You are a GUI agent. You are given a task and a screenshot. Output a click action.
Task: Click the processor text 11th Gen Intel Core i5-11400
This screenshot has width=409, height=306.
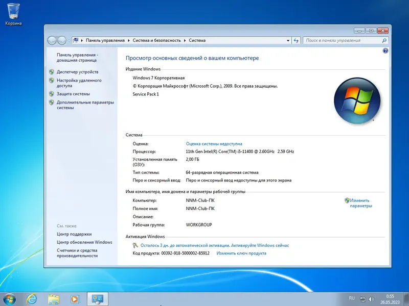(240, 151)
